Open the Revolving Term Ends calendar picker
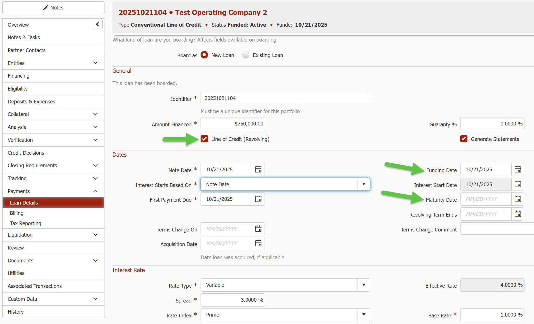 pyautogui.click(x=518, y=214)
